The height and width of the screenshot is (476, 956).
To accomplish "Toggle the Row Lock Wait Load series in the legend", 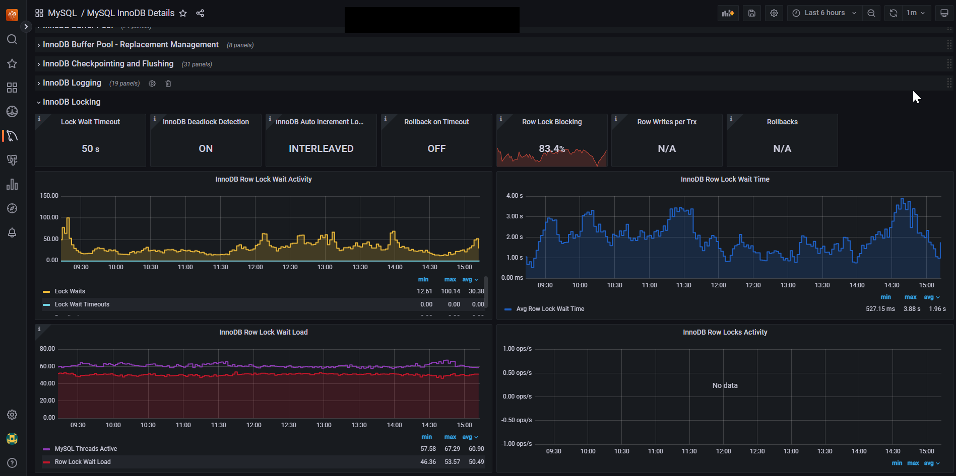I will pos(83,462).
